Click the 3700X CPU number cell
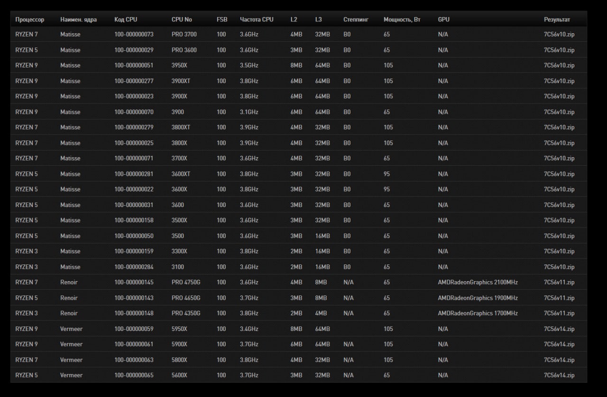 pyautogui.click(x=179, y=159)
